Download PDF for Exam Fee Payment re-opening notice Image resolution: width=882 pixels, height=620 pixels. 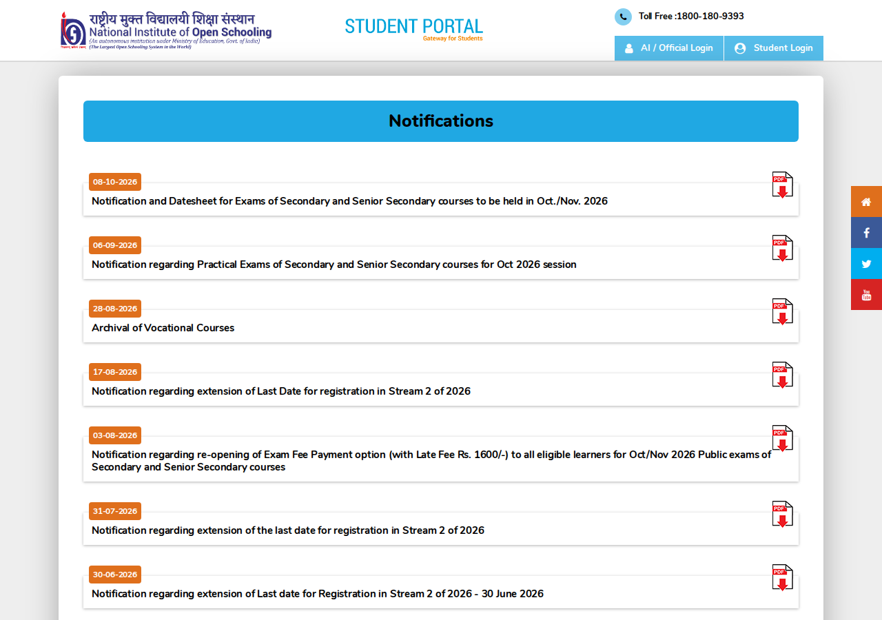(782, 438)
